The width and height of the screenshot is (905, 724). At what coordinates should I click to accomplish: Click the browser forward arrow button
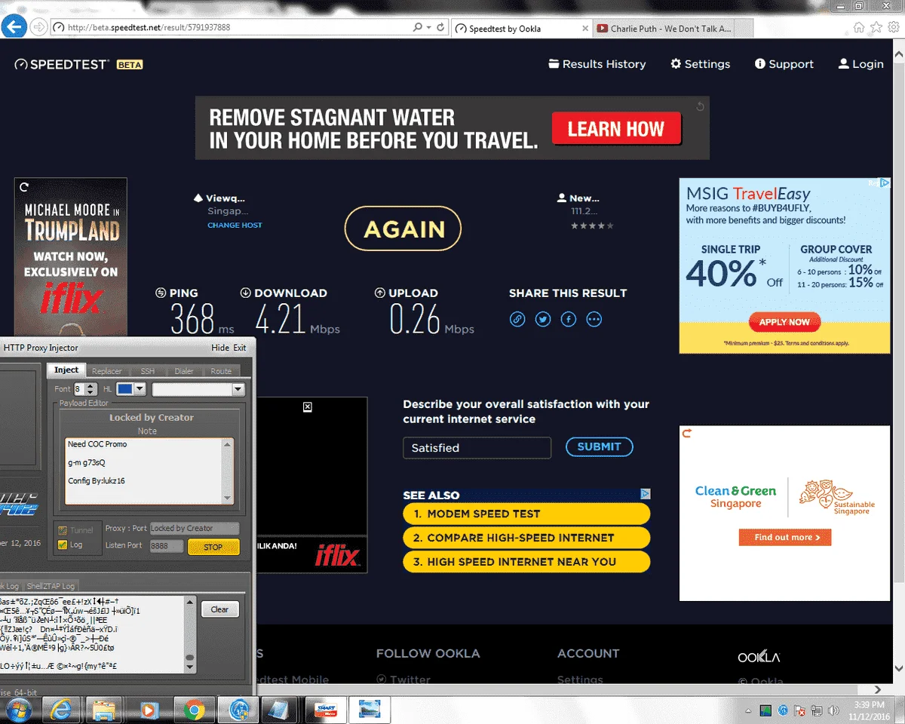(x=38, y=27)
